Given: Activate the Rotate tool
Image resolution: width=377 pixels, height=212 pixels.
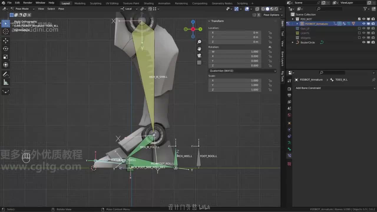Looking at the screenshot, I should click(x=6, y=49).
